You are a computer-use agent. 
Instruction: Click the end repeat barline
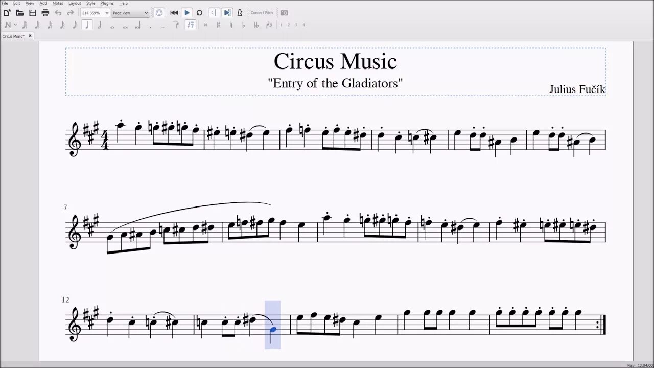(601, 325)
